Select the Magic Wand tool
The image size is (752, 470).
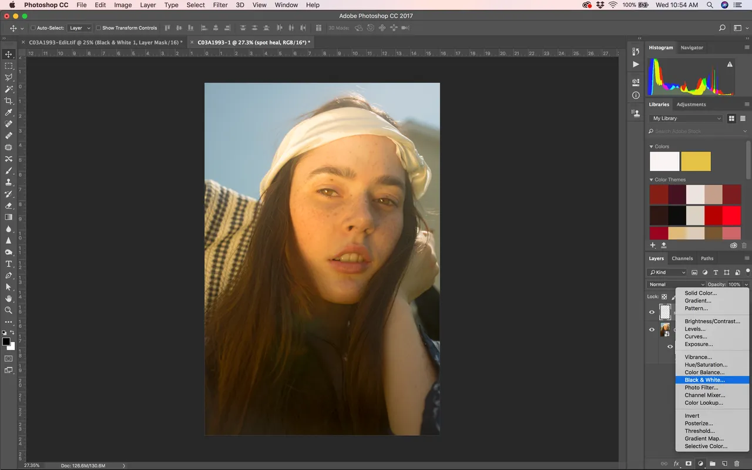point(9,89)
